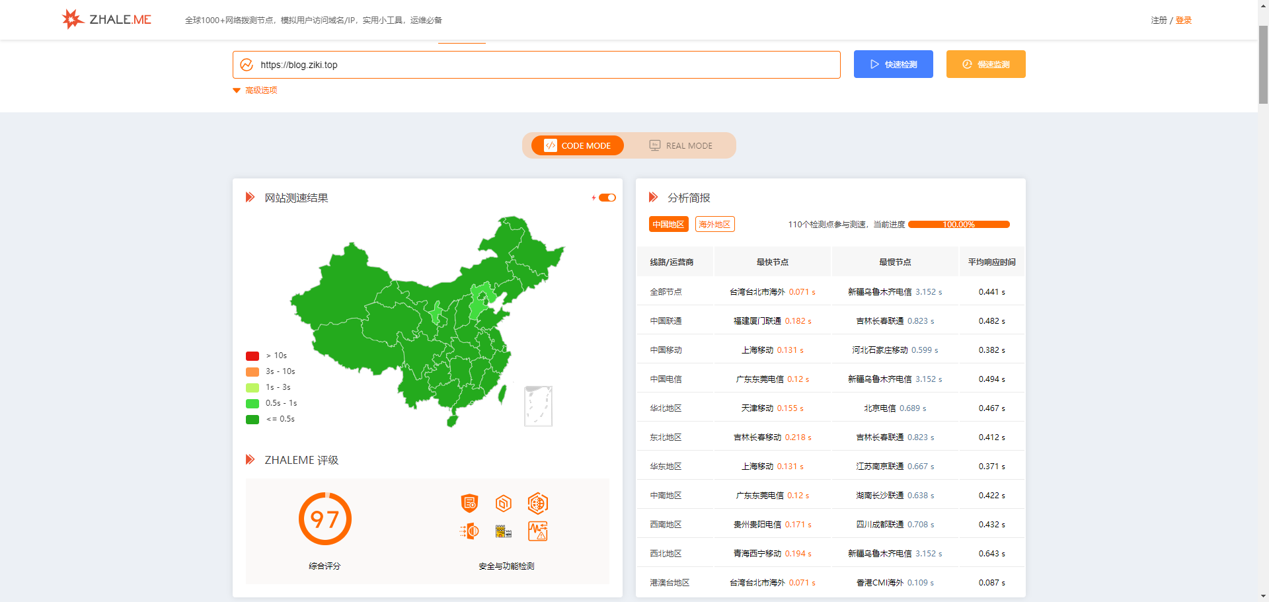The height and width of the screenshot is (602, 1269).
Task: Click the 湖南长沙联通 slowest node cell
Action: point(895,495)
